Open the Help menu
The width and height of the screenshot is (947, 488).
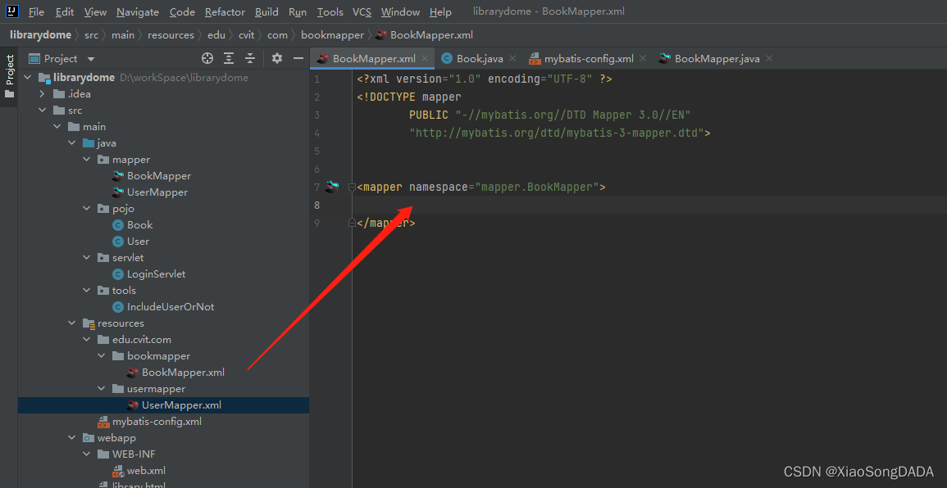click(x=440, y=12)
